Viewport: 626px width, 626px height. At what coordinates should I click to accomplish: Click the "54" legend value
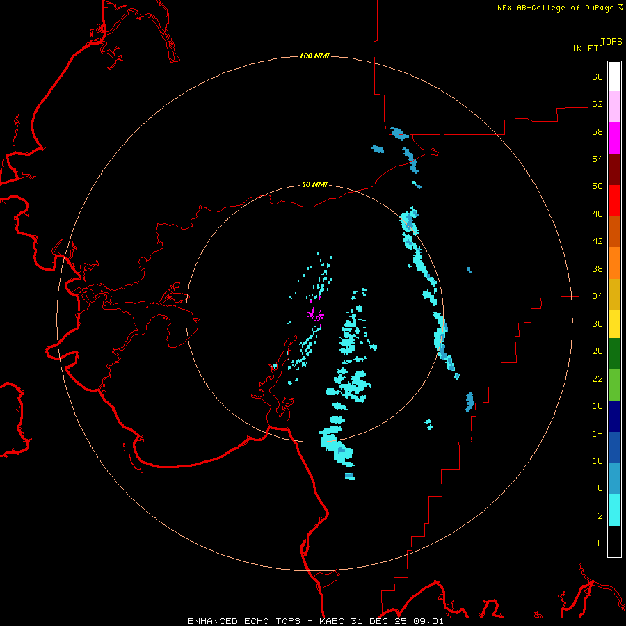pyautogui.click(x=597, y=159)
